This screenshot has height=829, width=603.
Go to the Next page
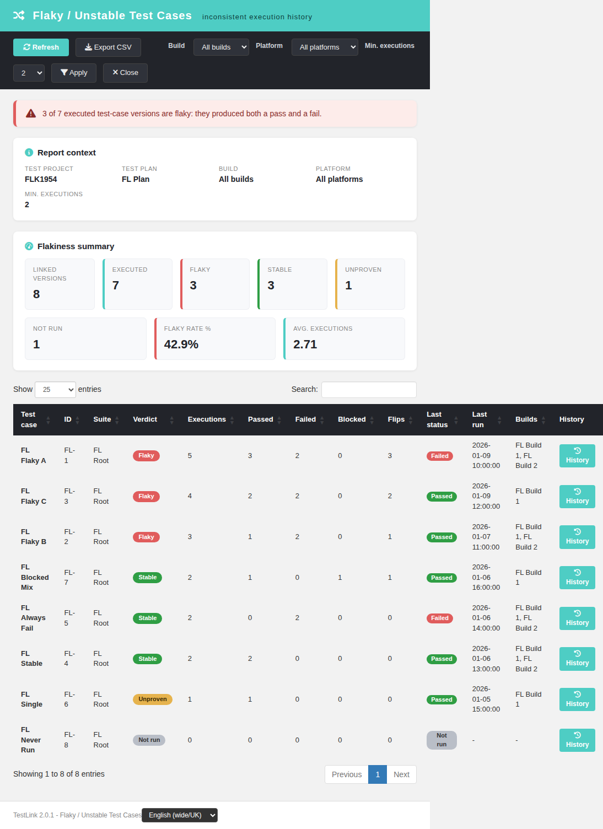click(x=401, y=774)
